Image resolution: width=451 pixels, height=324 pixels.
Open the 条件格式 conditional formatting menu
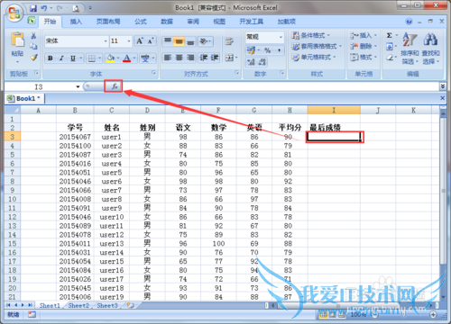click(311, 35)
